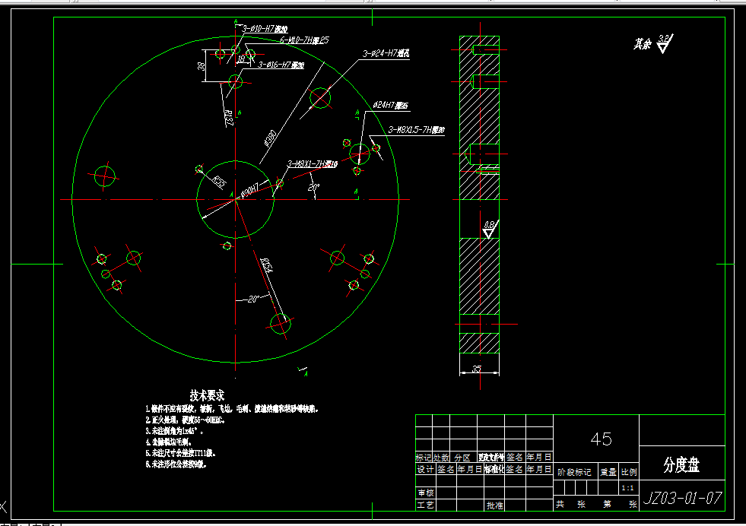Select the '3-ø10-H7' hole callout
The height and width of the screenshot is (526, 746).
[265, 29]
